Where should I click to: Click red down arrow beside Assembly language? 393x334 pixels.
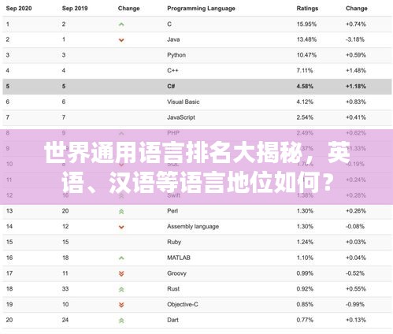coord(121,227)
